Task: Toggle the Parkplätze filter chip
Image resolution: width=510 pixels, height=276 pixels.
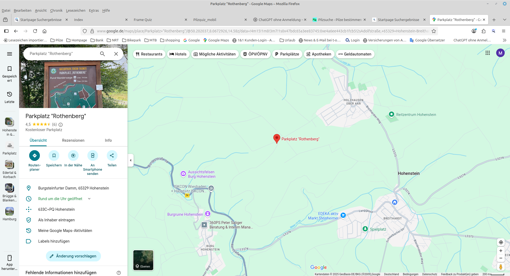Action: point(287,54)
